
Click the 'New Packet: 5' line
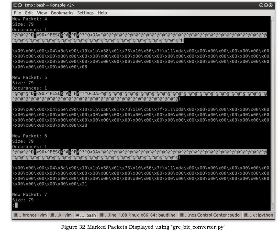click(x=29, y=78)
